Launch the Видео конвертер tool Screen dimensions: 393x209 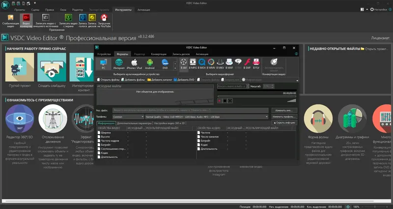pos(26,21)
